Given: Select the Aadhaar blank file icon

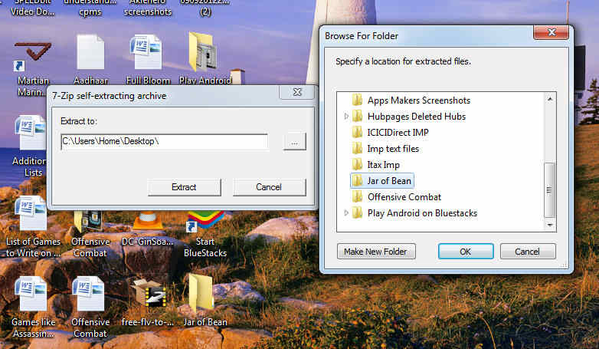Looking at the screenshot, I should [90, 55].
